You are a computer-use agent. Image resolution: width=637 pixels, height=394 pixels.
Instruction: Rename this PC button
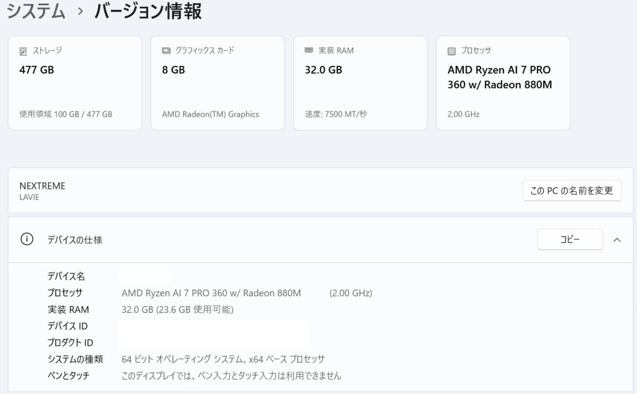(x=572, y=190)
